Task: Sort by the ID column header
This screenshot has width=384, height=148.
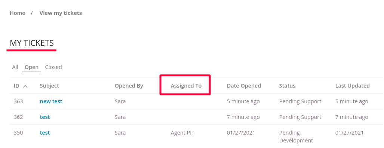Action: pyautogui.click(x=17, y=86)
